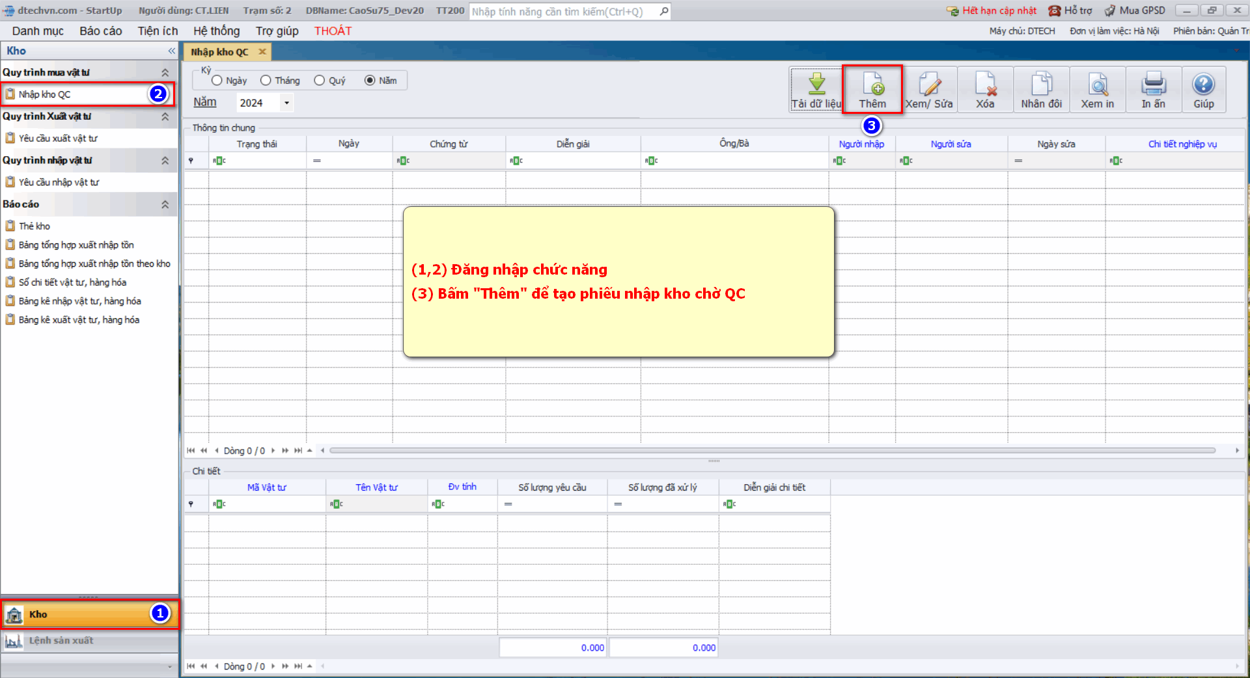Screen dimensions: 1250x678
Task: Select the Quý period radio button
Action: point(320,81)
